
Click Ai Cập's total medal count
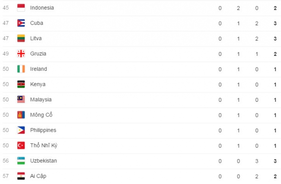click(x=275, y=176)
